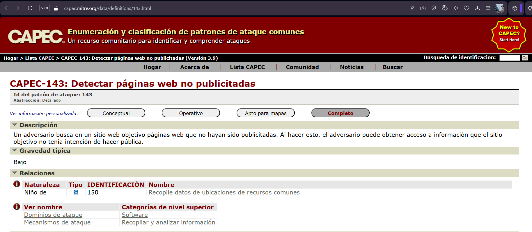
Task: Click the page title CAPEC-143 heading
Action: [x=133, y=84]
